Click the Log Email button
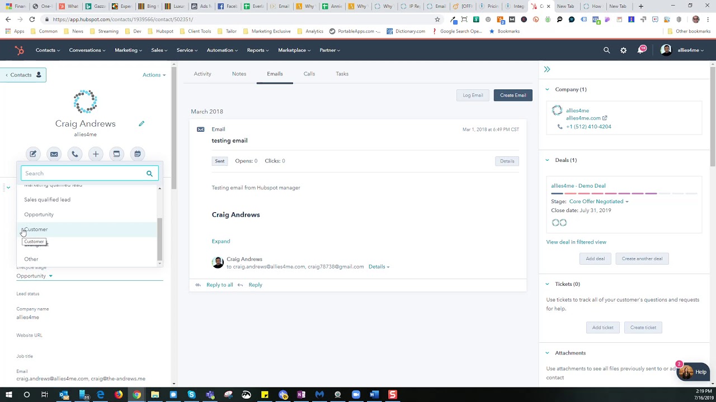The width and height of the screenshot is (716, 402). coord(473,95)
